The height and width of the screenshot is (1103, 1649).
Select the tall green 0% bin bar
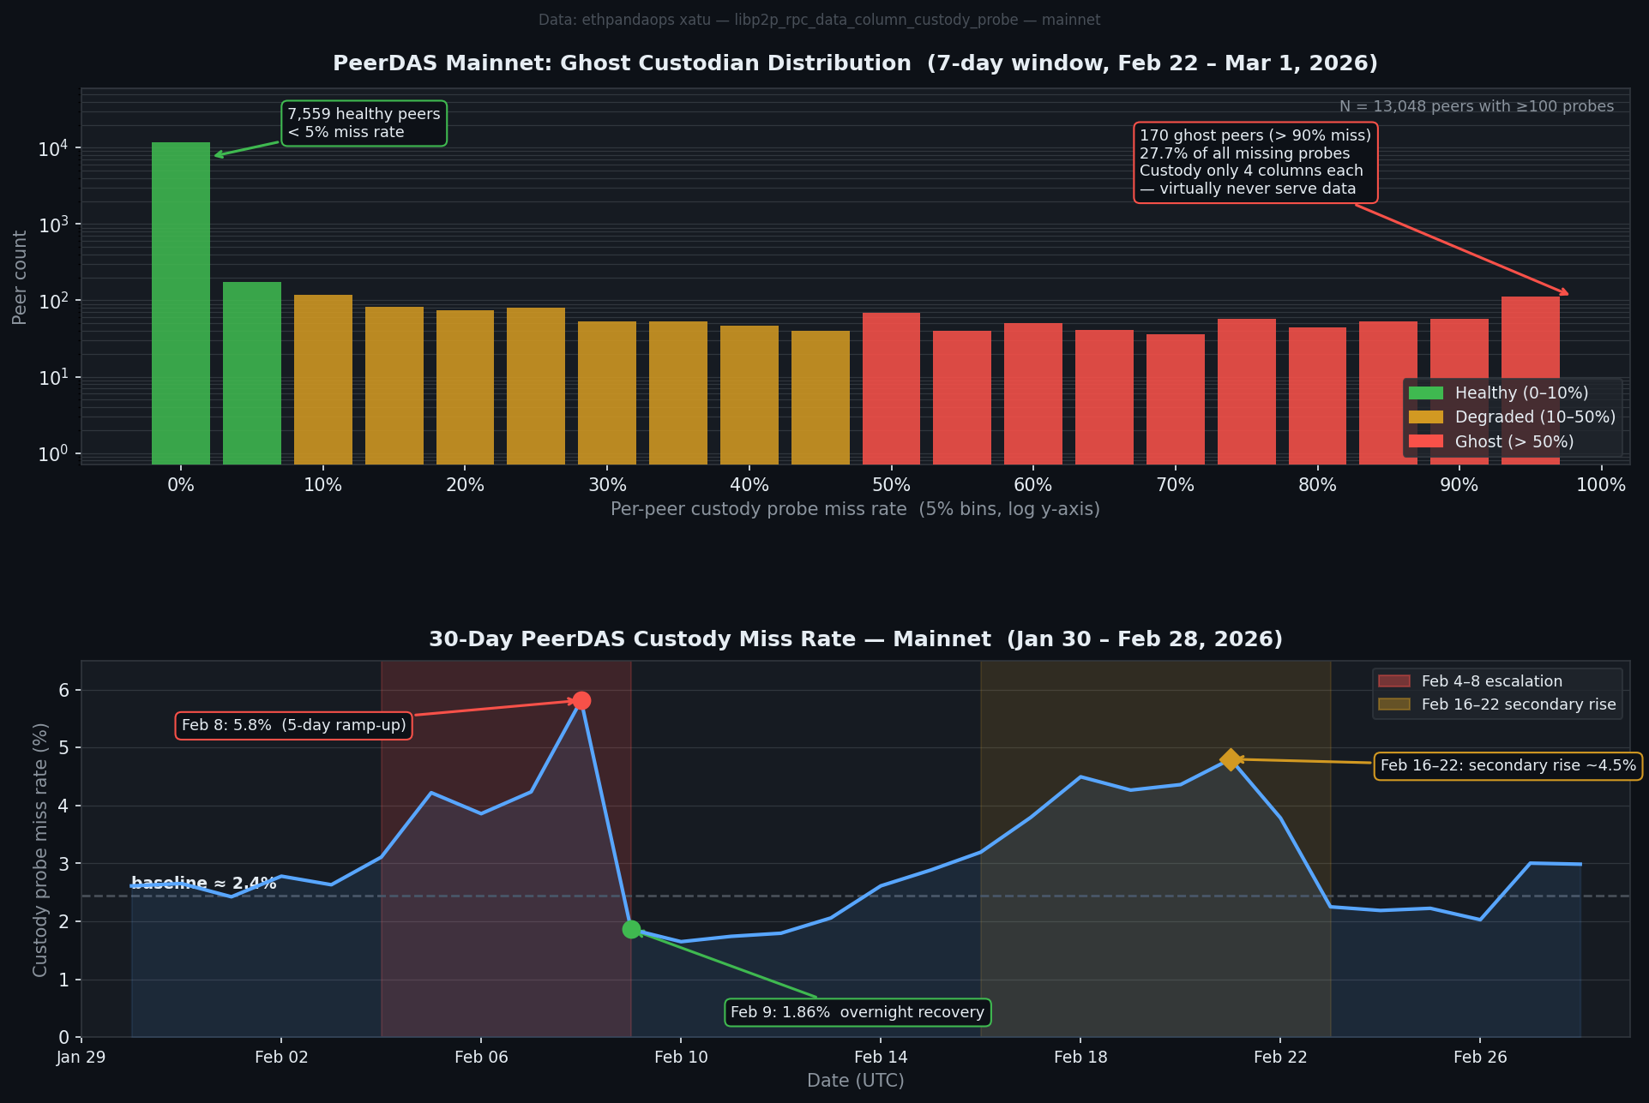(x=181, y=300)
